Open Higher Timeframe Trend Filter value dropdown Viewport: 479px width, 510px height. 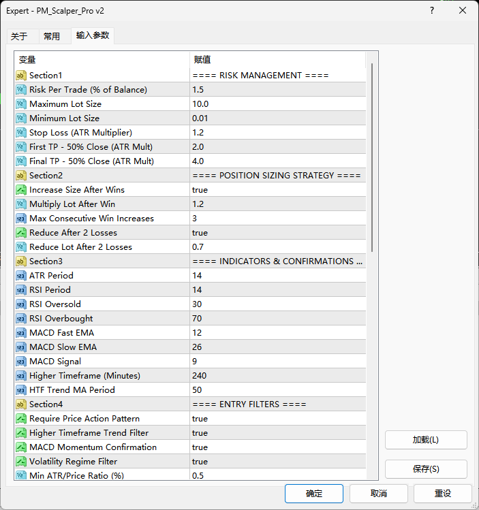277,433
